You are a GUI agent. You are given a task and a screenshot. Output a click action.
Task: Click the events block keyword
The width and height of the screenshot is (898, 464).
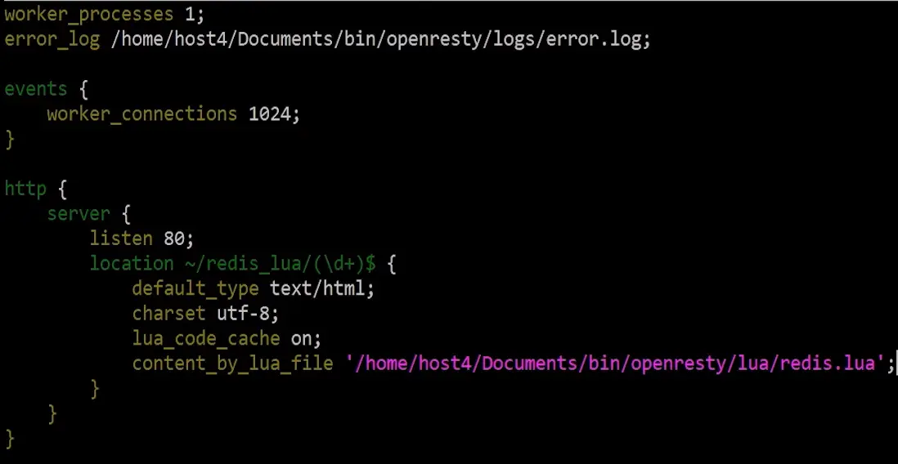36,89
